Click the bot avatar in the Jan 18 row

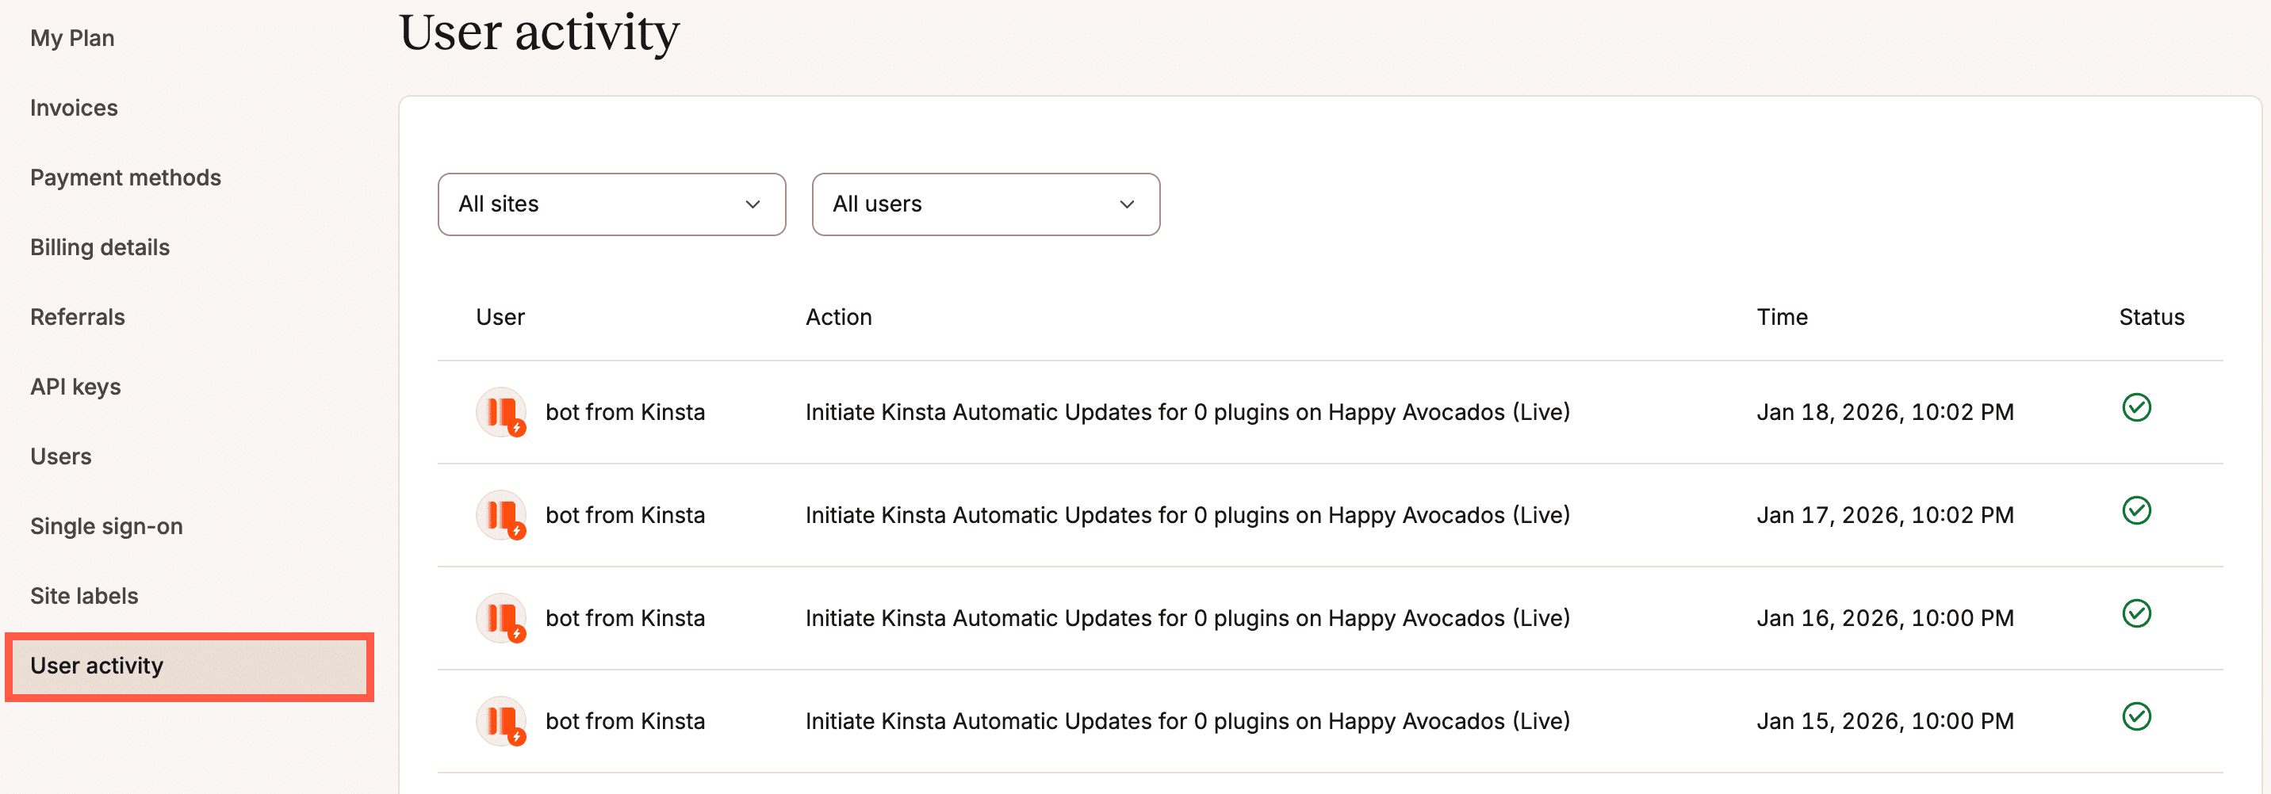tap(501, 411)
